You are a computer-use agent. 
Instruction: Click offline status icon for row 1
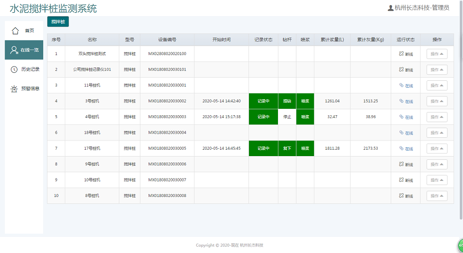[401, 54]
